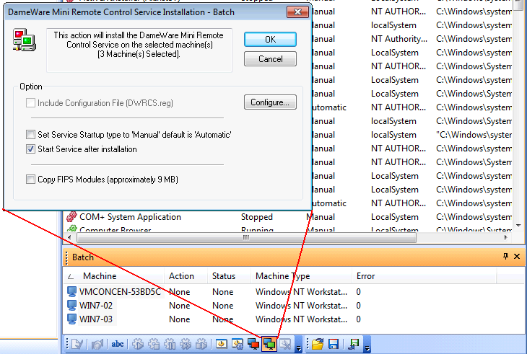Pin the Batch panel with the pushpin icon

coord(505,257)
